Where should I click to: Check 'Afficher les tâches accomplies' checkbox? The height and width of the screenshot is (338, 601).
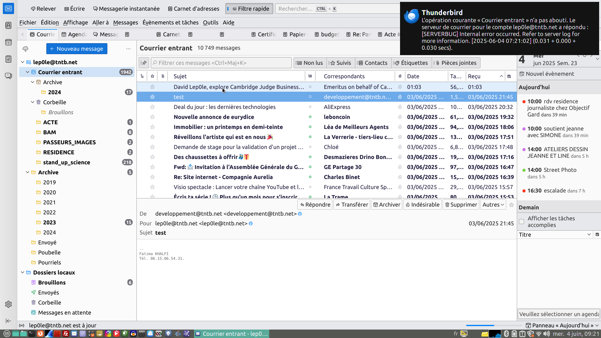click(x=521, y=222)
